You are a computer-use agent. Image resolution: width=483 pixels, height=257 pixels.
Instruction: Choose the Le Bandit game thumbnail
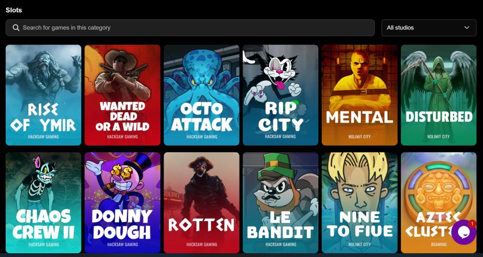pyautogui.click(x=281, y=202)
